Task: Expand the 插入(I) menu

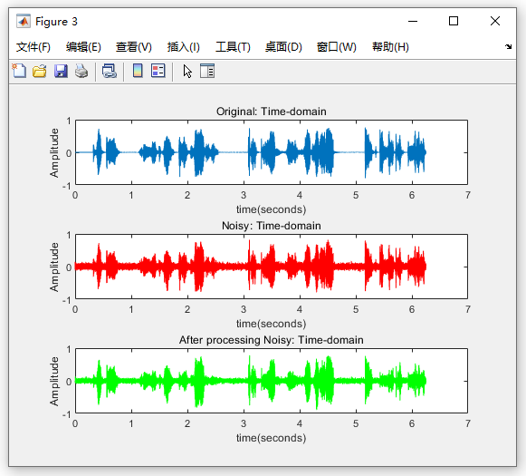Action: pos(184,46)
